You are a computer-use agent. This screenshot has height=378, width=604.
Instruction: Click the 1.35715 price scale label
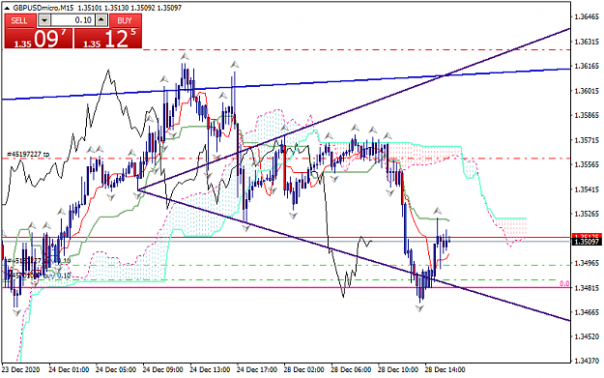(x=587, y=140)
